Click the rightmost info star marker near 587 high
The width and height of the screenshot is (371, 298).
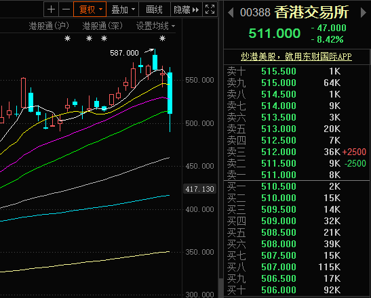(x=162, y=39)
